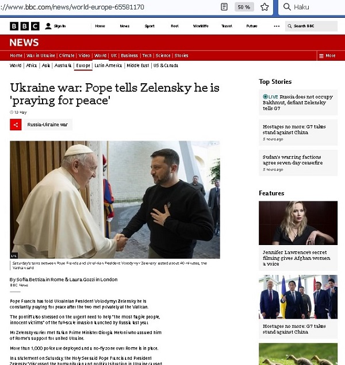
Task: Open Sudan's warring factions ceasefire story
Action: coord(298,163)
